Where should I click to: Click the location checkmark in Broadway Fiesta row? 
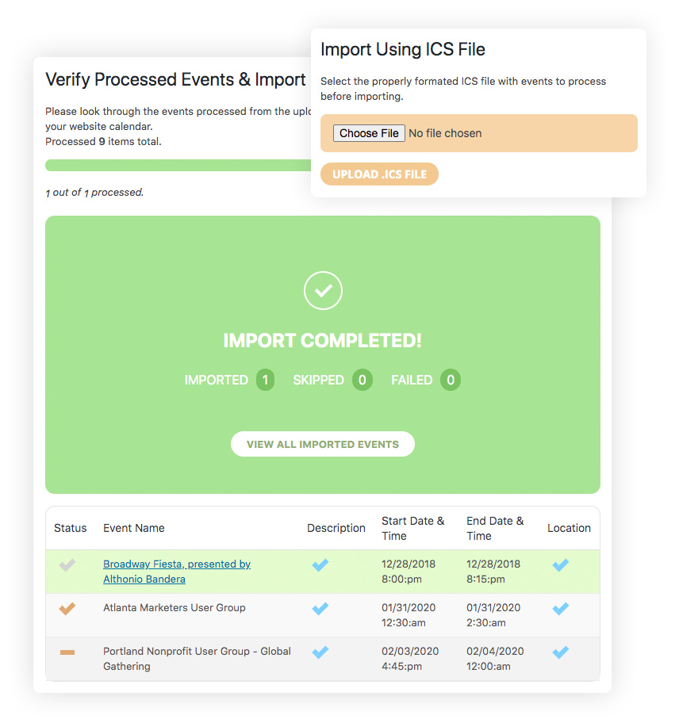pos(561,564)
